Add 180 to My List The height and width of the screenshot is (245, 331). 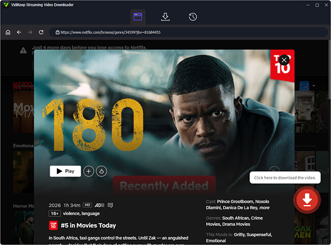[x=89, y=171]
